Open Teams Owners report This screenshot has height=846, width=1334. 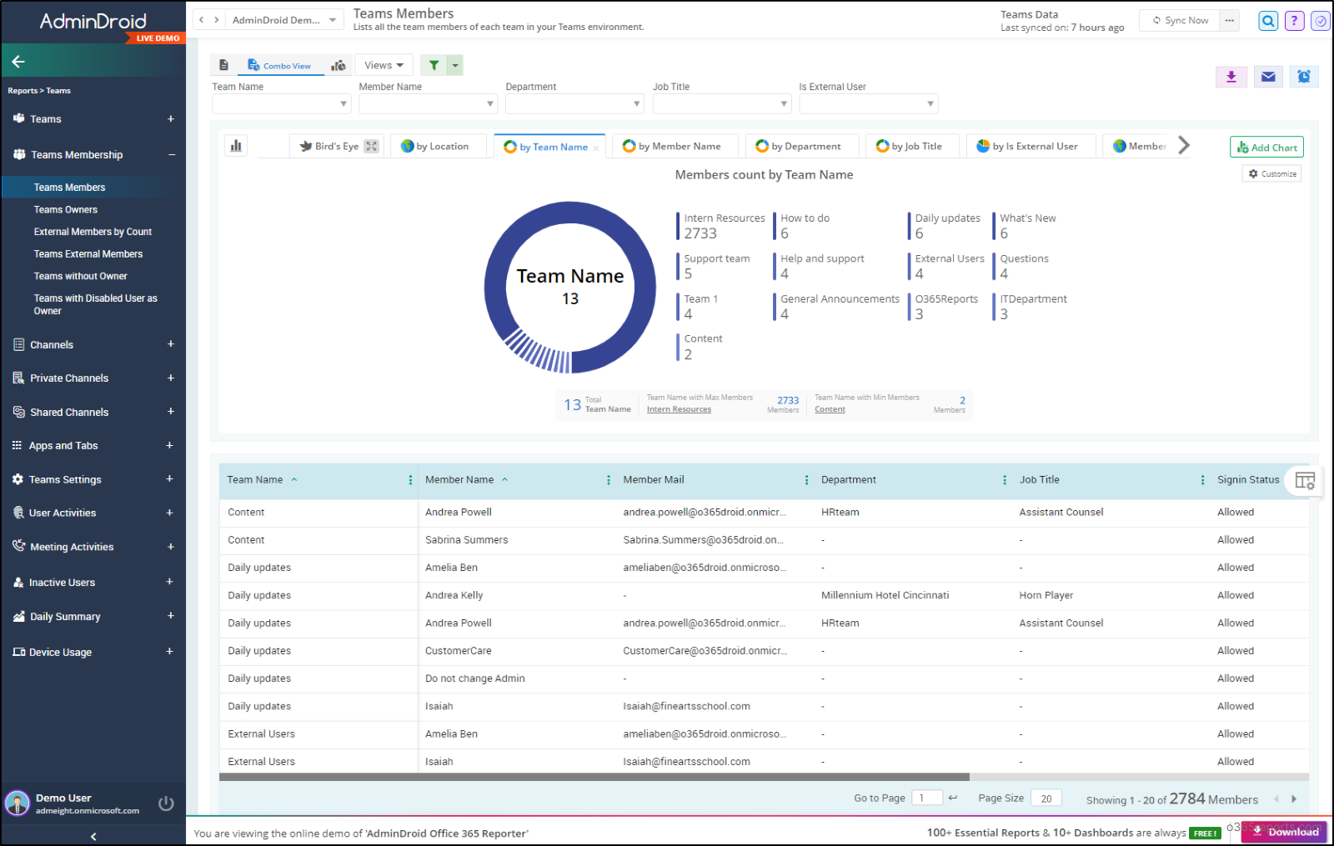[x=66, y=210]
